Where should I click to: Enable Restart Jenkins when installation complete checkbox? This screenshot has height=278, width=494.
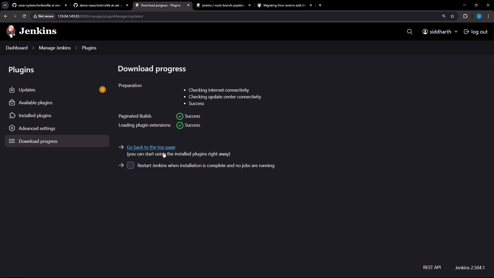(x=130, y=165)
